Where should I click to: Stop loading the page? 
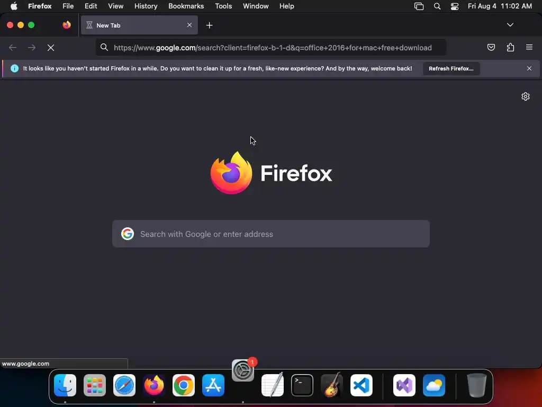(x=51, y=48)
